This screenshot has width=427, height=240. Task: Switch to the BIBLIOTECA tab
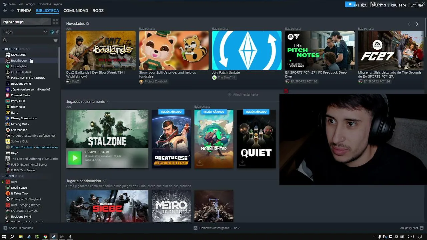pyautogui.click(x=47, y=11)
